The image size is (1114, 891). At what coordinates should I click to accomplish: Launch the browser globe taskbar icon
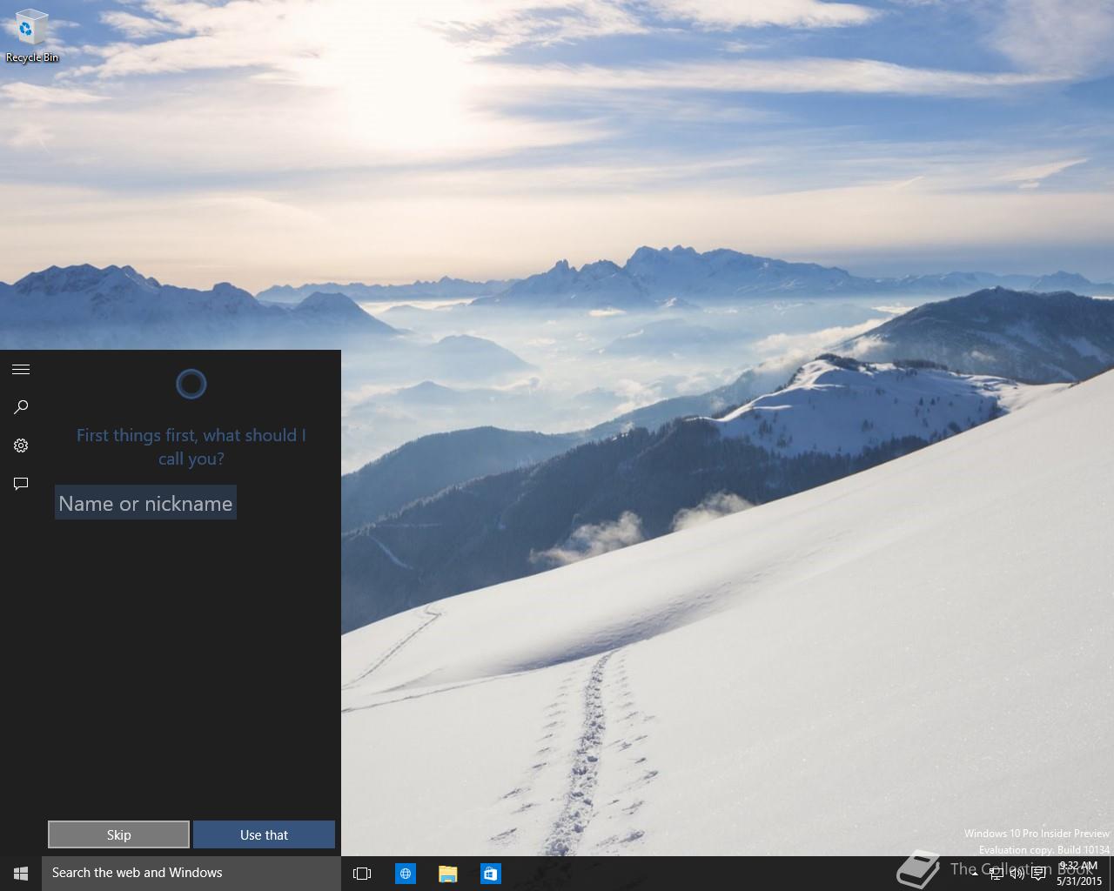[x=405, y=874]
